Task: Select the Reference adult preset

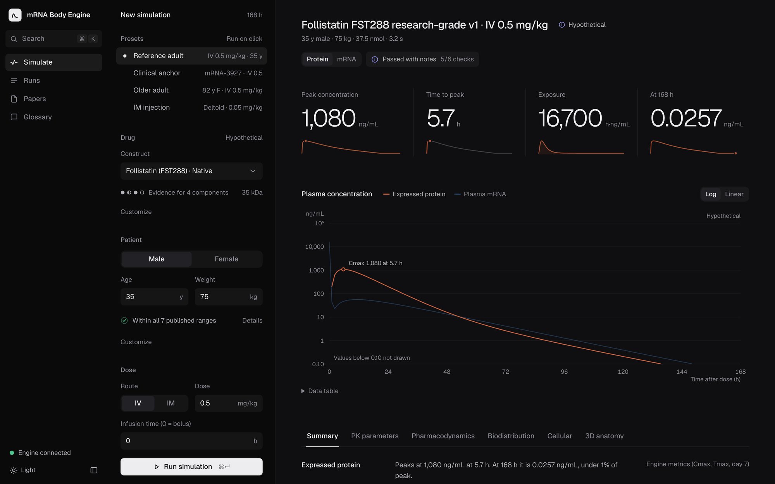Action: coord(191,56)
